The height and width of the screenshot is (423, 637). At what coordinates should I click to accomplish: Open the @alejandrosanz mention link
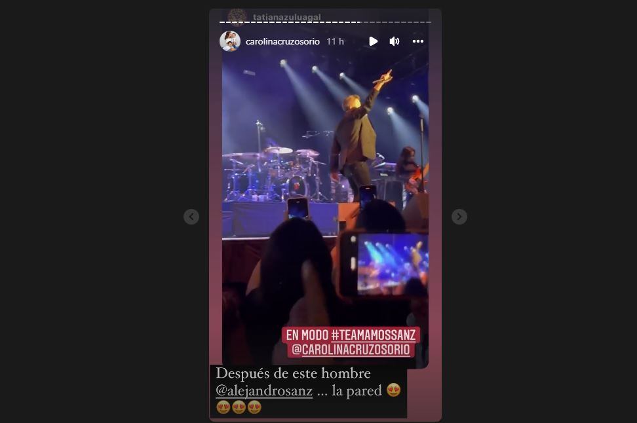tap(264, 390)
